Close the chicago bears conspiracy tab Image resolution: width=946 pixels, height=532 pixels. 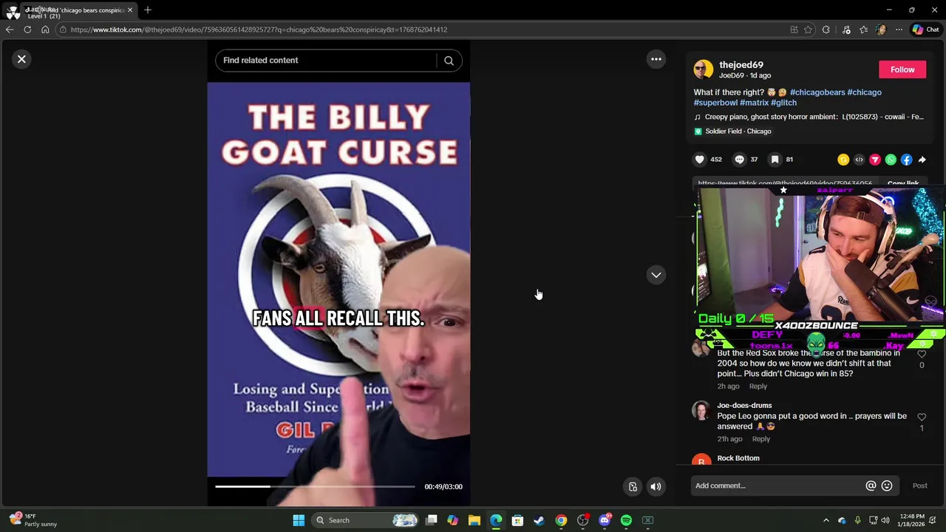pyautogui.click(x=130, y=10)
